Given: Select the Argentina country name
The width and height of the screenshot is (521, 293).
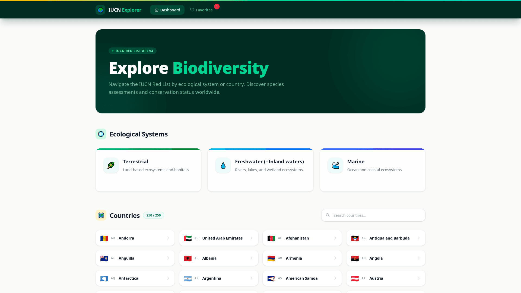Looking at the screenshot, I should pyautogui.click(x=211, y=278).
